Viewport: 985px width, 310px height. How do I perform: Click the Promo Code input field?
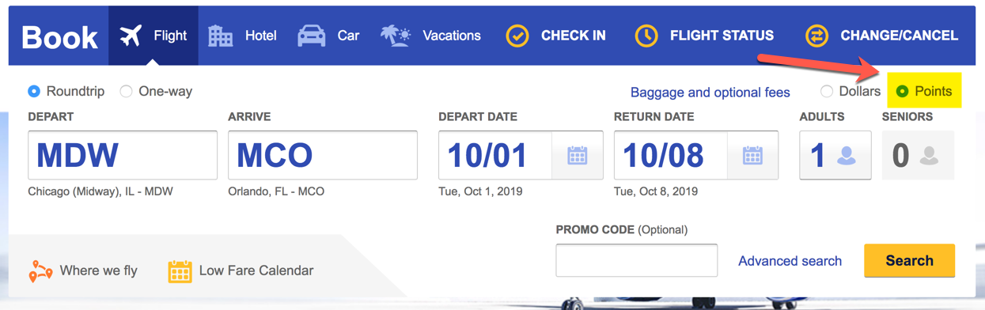tap(637, 260)
